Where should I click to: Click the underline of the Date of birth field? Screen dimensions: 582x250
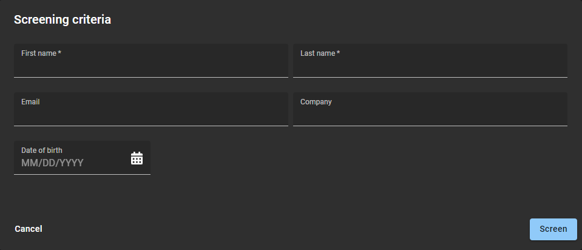(82, 174)
